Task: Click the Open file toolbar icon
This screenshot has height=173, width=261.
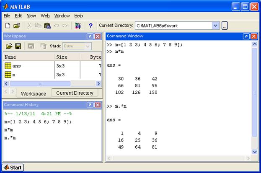Action: [17, 26]
